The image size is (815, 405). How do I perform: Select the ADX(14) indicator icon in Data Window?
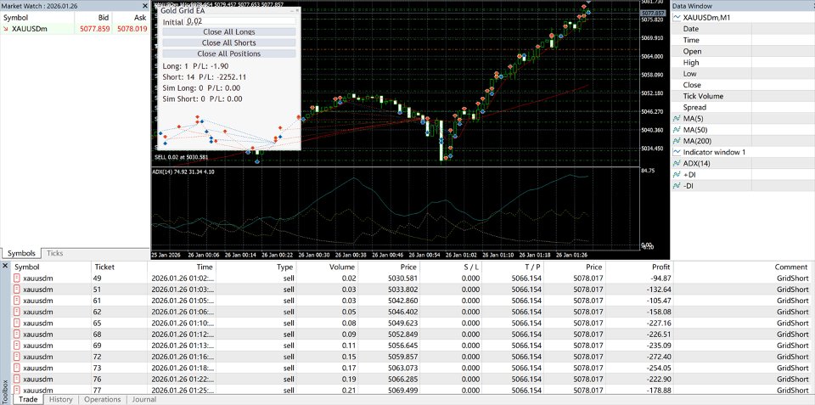[x=677, y=163]
